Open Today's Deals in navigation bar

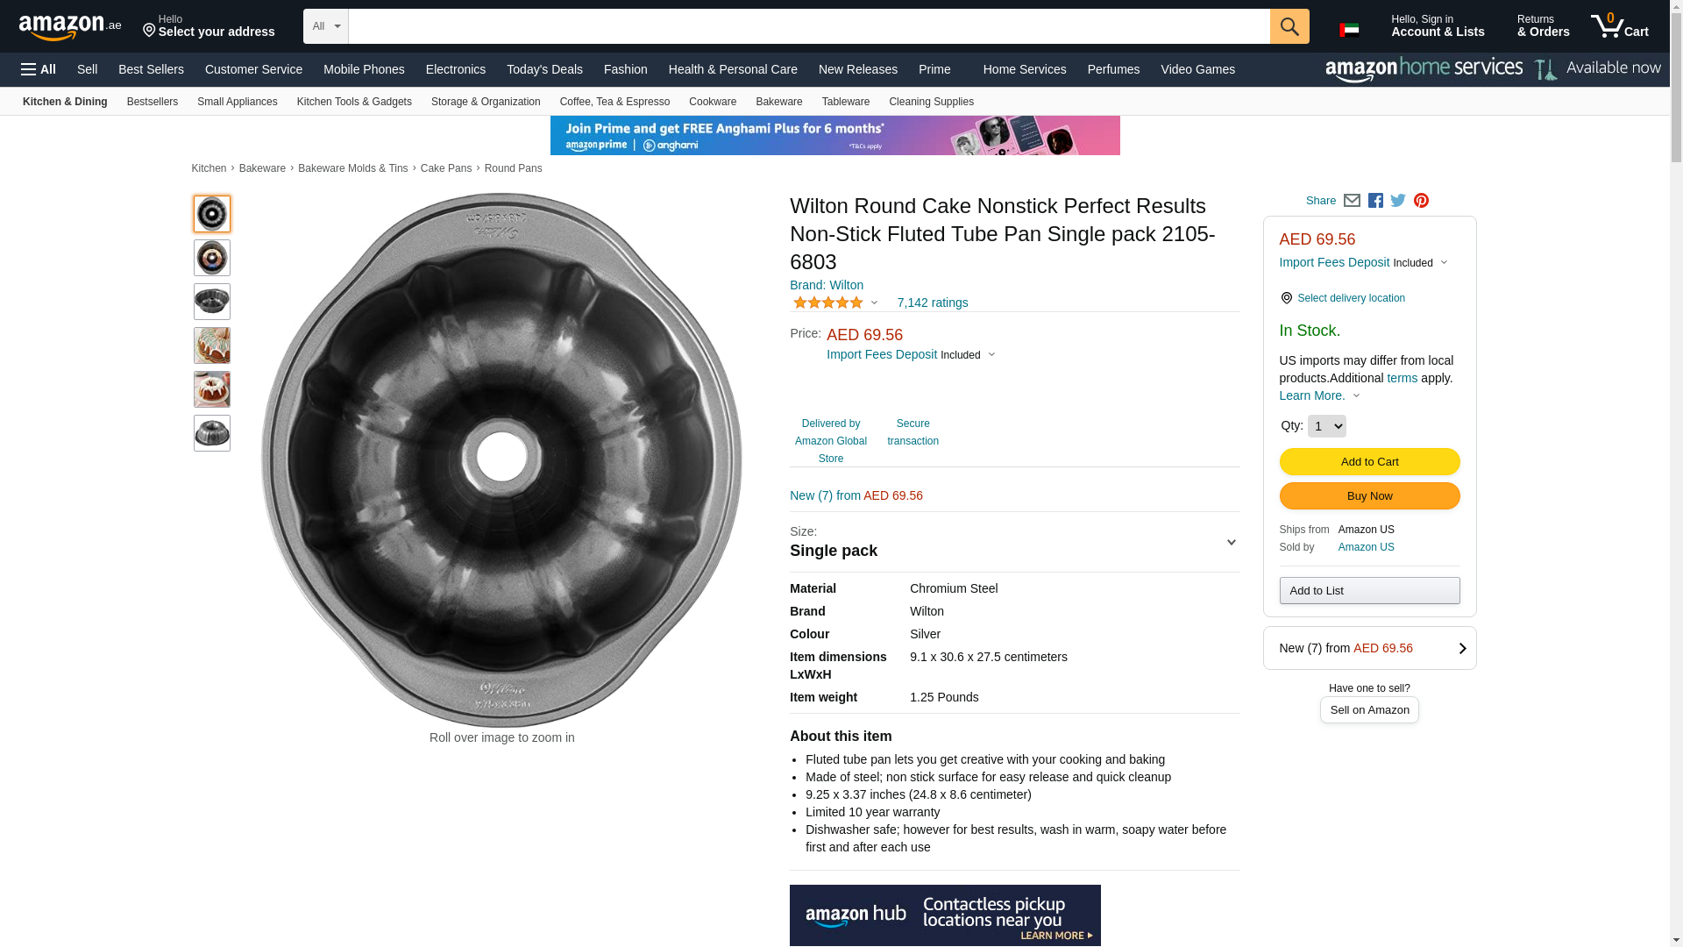click(544, 69)
